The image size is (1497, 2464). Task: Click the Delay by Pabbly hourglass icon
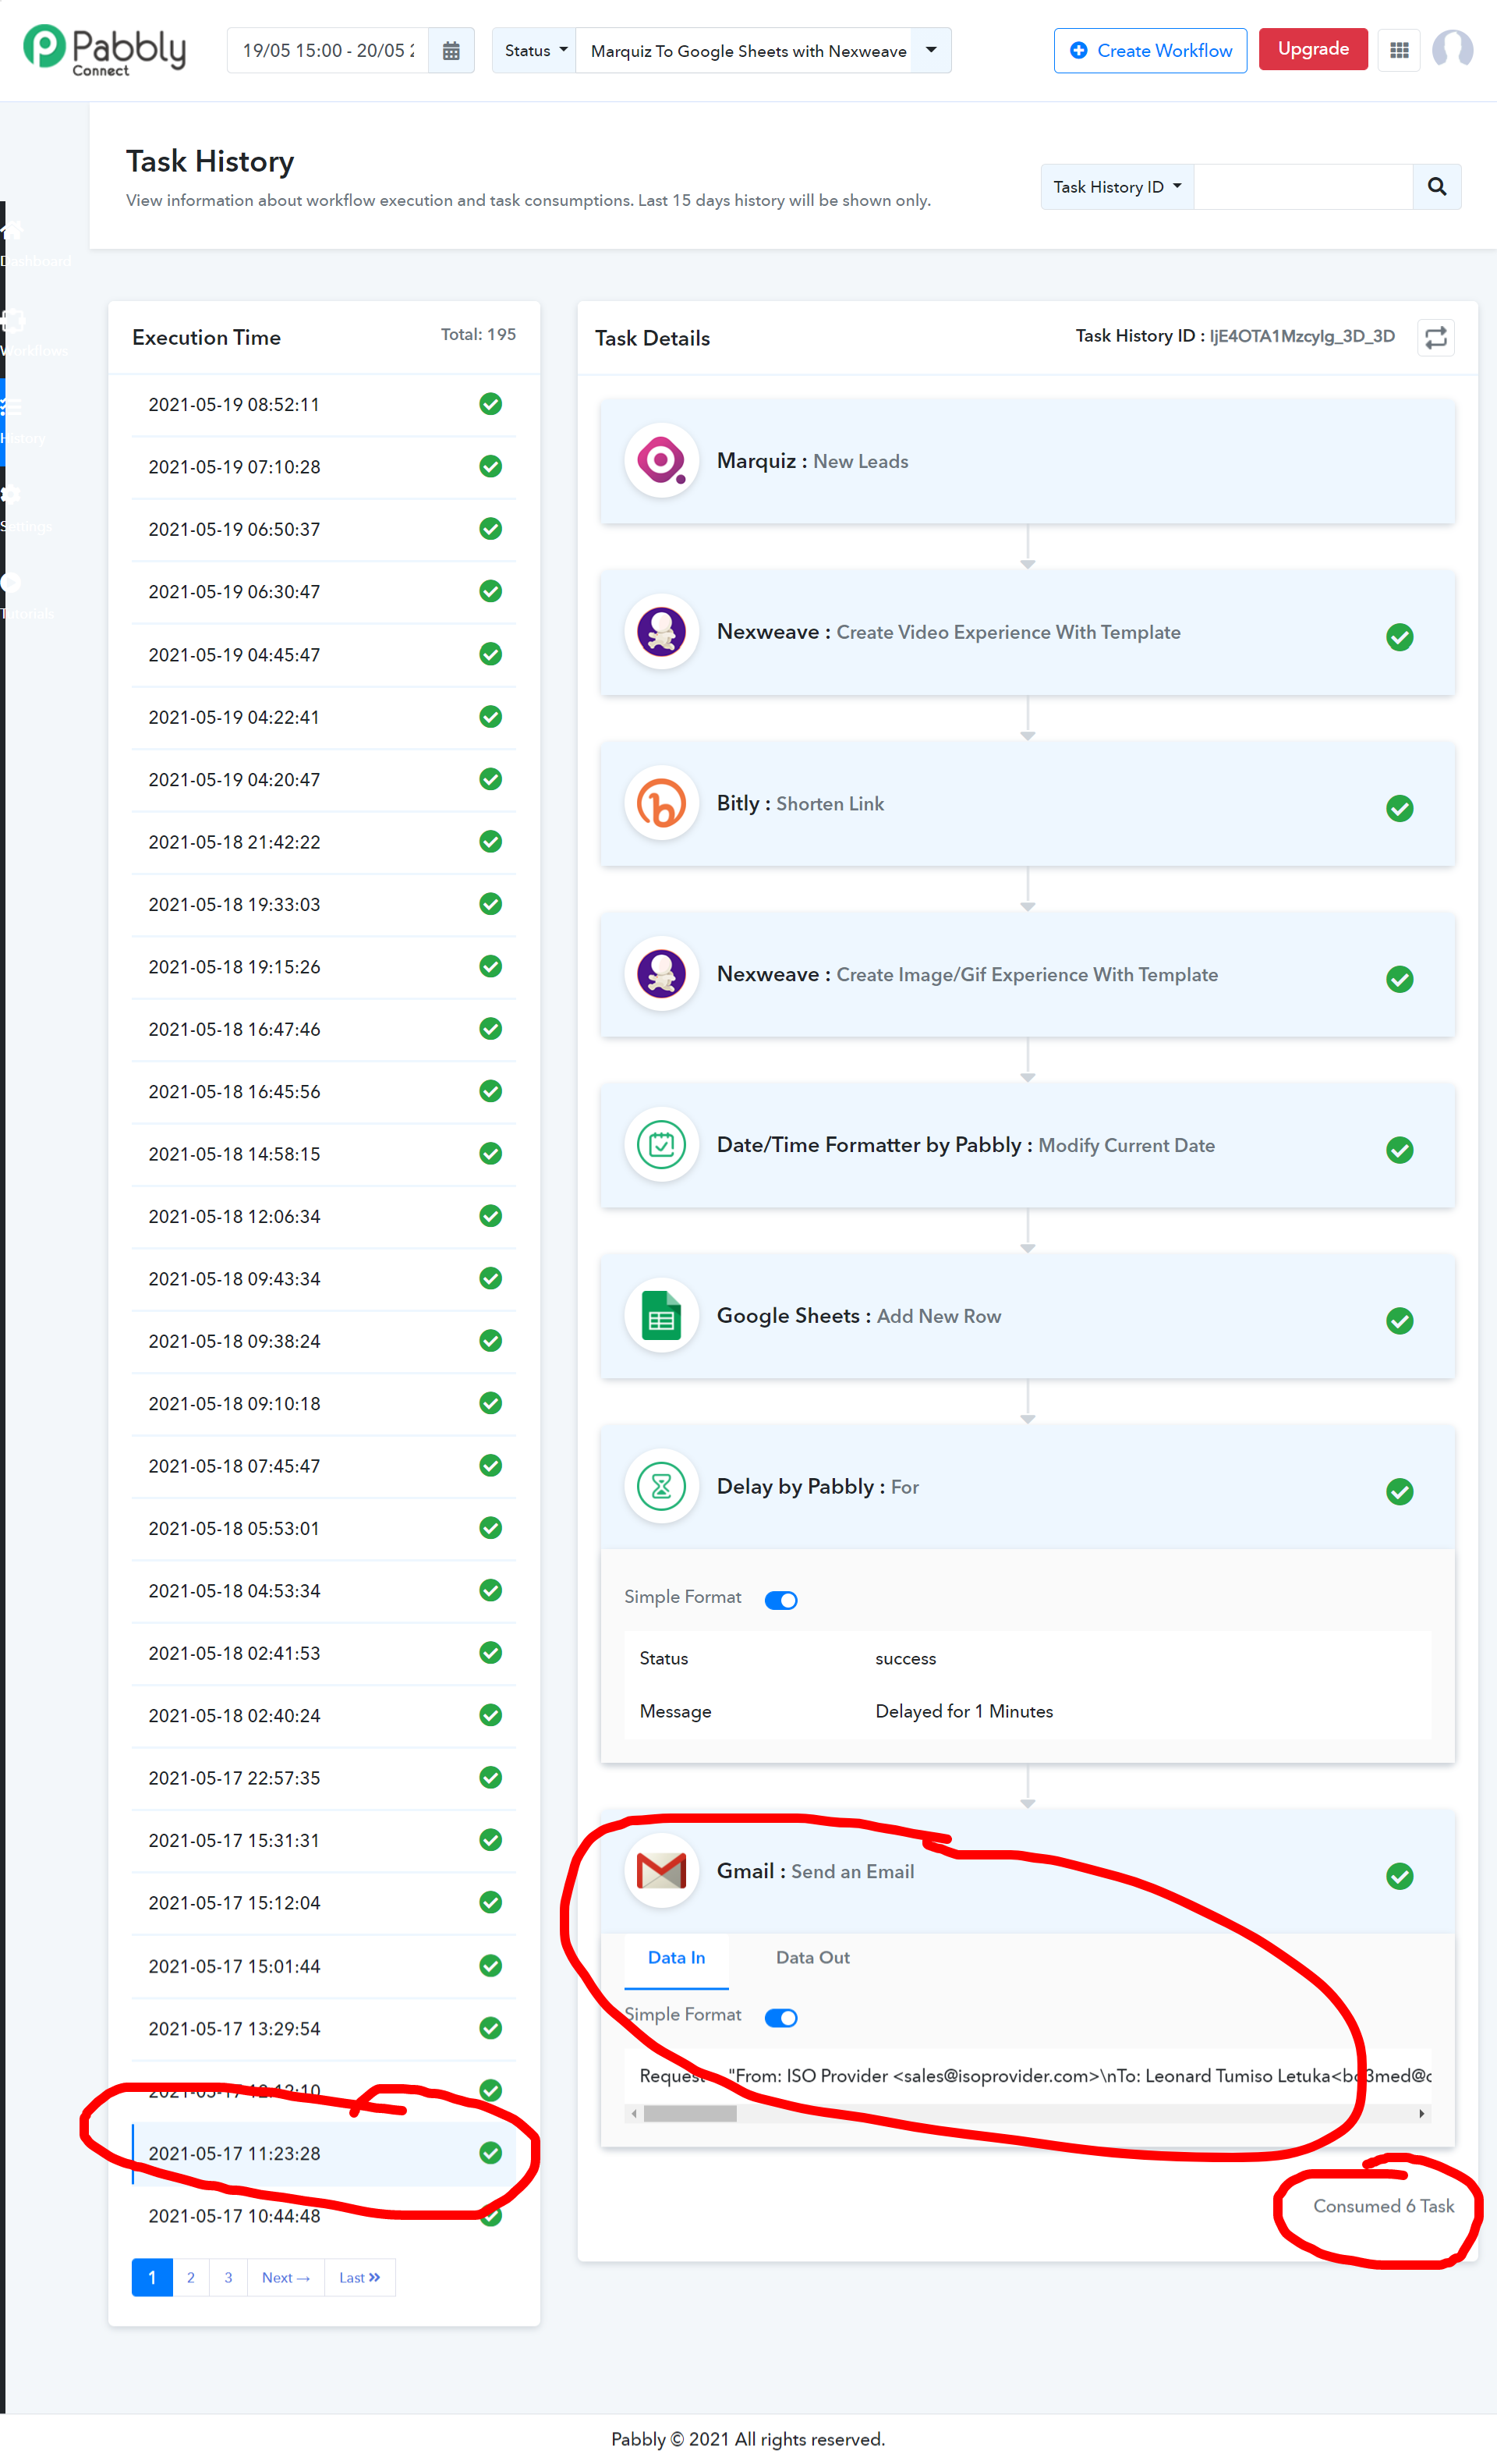point(660,1487)
